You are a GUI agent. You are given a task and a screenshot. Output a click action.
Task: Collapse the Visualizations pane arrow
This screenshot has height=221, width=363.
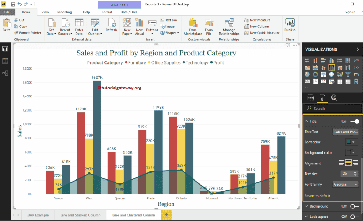[358, 49]
